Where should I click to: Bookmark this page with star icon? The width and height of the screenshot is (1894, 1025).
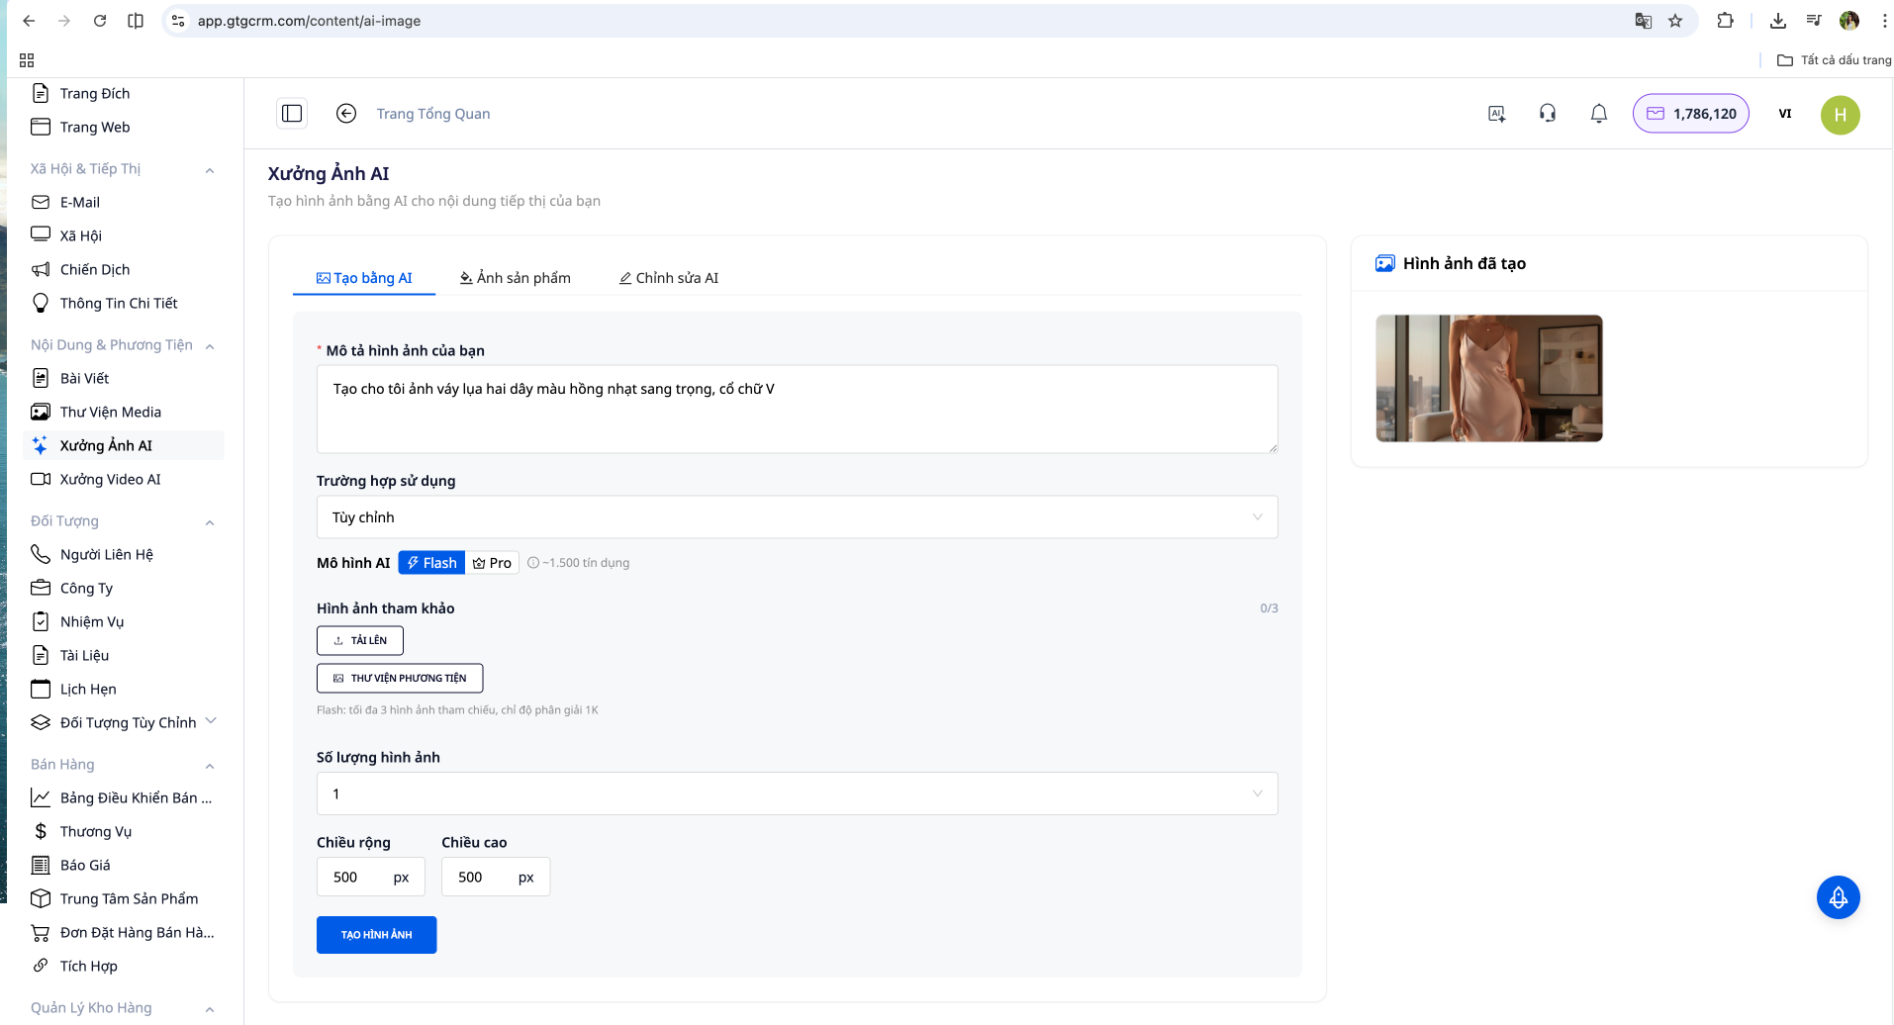(x=1674, y=21)
